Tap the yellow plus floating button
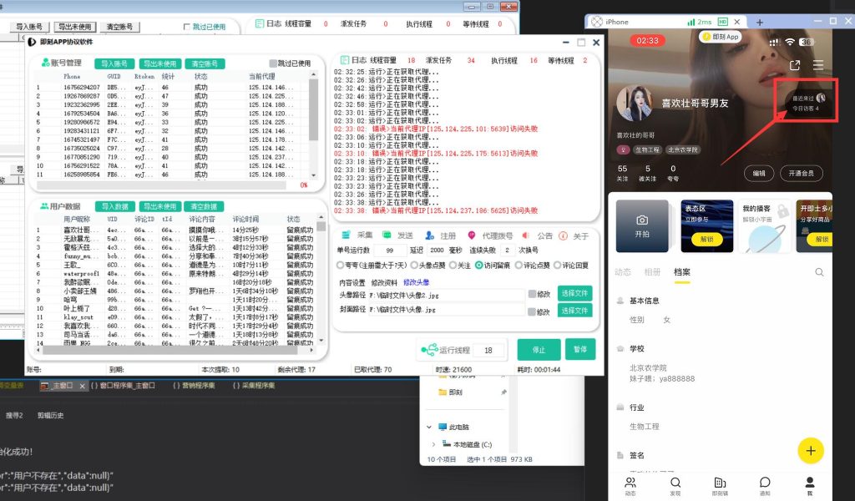Viewport: 855px width, 501px height. (x=810, y=450)
